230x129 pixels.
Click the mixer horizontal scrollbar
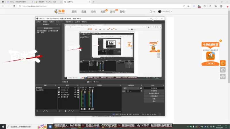(x=101, y=112)
